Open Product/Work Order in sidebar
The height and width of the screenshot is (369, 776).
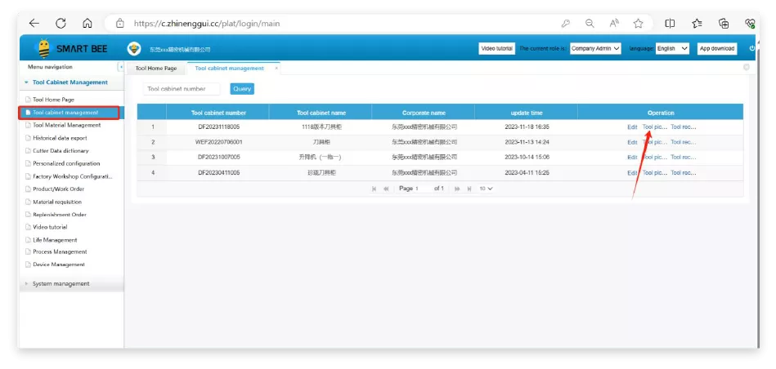pyautogui.click(x=58, y=189)
